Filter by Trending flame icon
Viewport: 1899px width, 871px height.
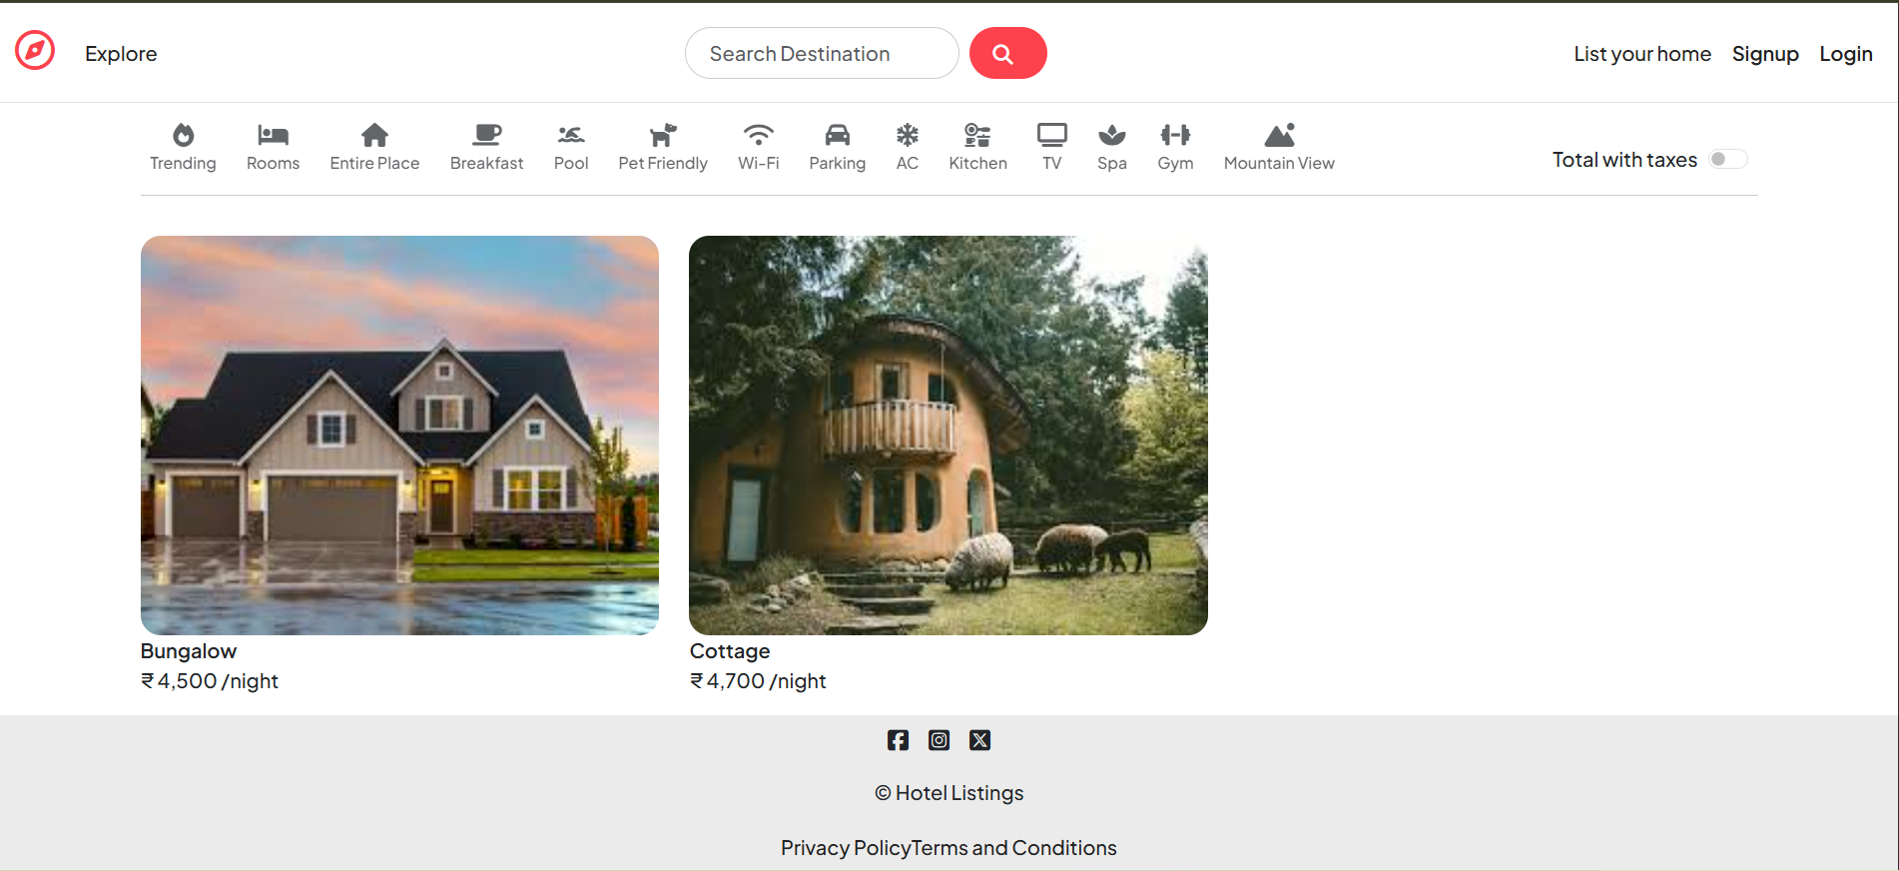pos(183,135)
